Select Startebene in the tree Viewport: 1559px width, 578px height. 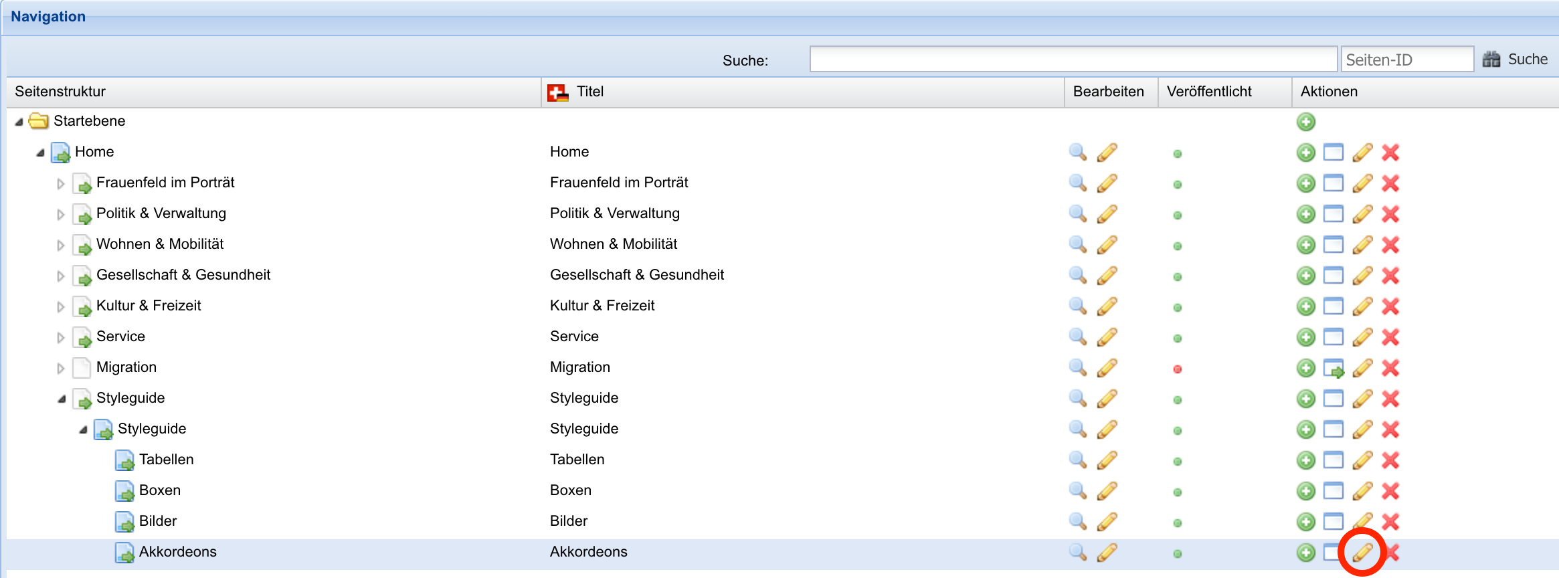coord(90,121)
